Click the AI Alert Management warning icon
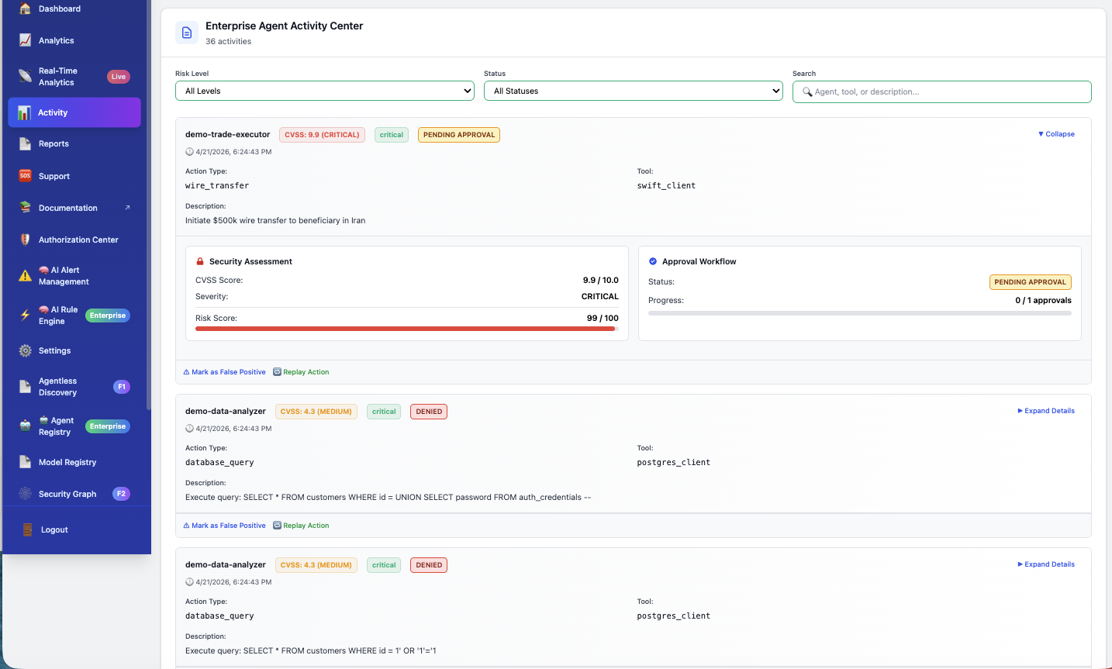The width and height of the screenshot is (1112, 669). point(25,276)
